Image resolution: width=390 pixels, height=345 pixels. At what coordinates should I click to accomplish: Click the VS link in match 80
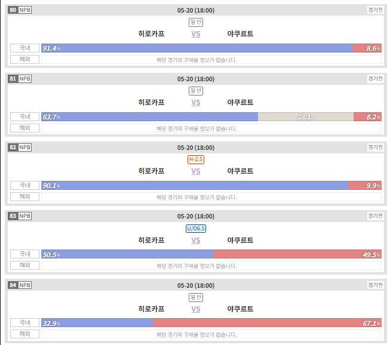[x=195, y=34]
